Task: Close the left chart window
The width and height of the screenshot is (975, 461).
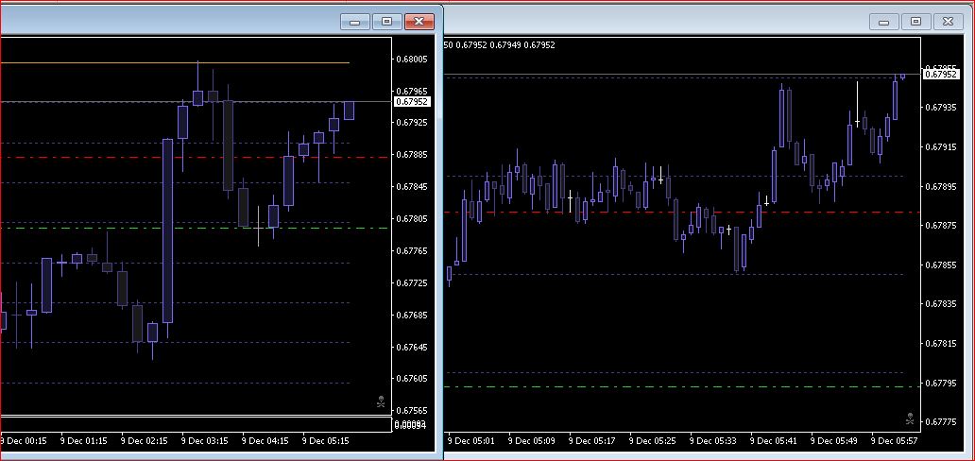Action: pos(419,21)
